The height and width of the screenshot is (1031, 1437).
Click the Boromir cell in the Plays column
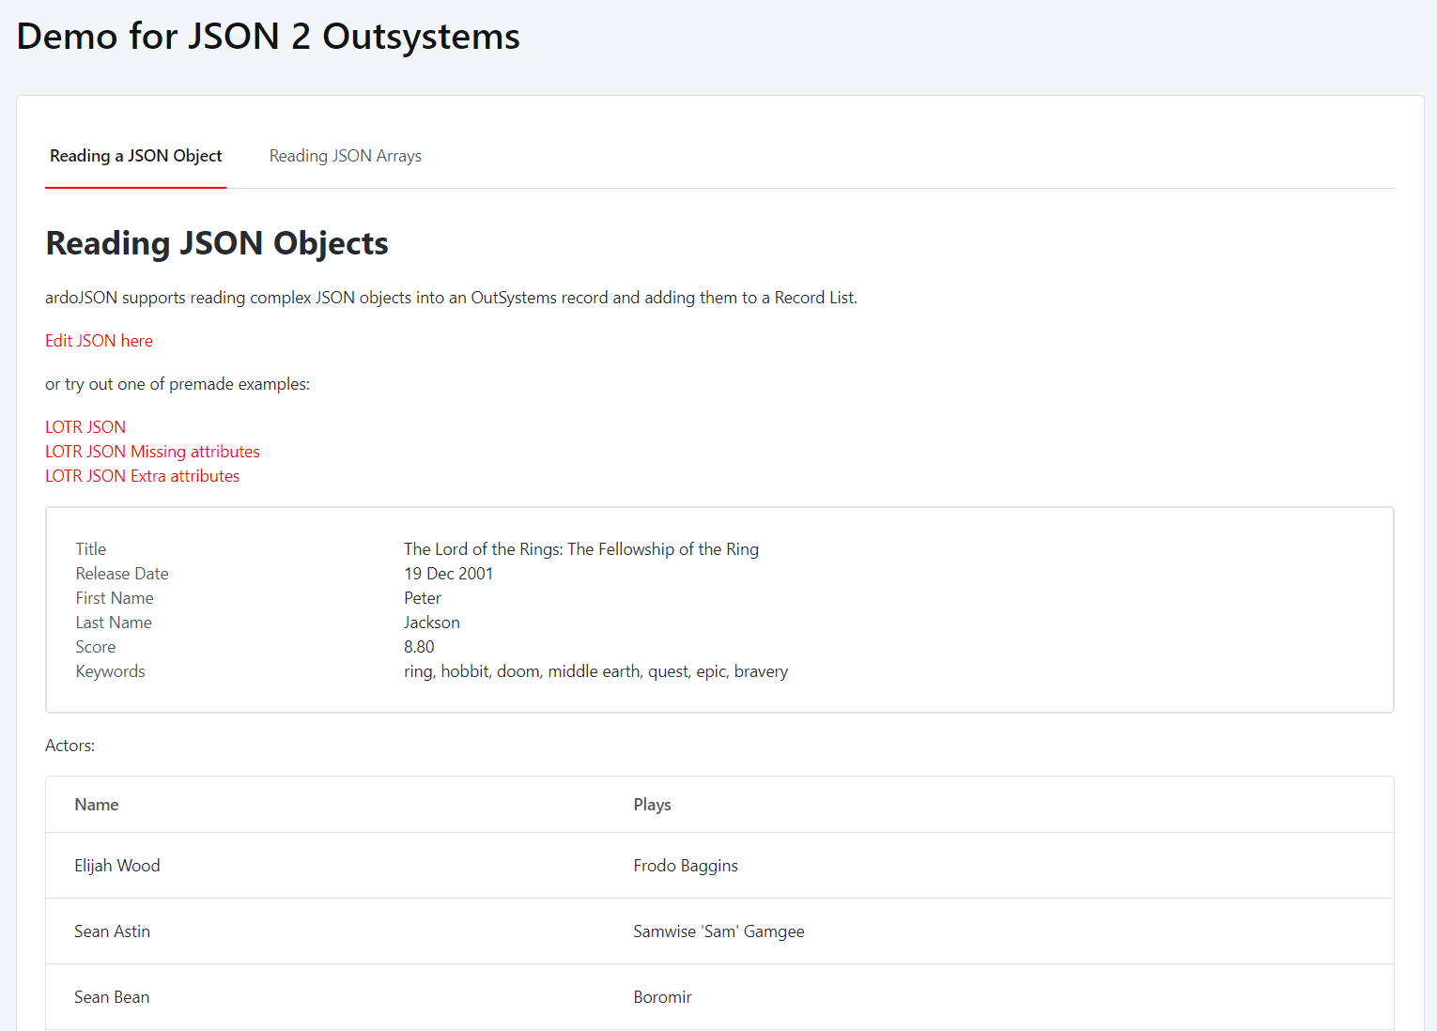[x=662, y=996]
